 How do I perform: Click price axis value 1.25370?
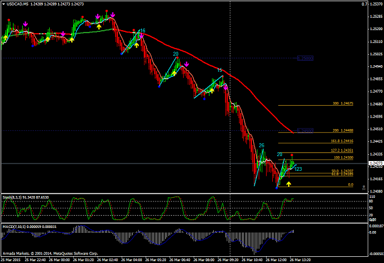(x=376, y=4)
